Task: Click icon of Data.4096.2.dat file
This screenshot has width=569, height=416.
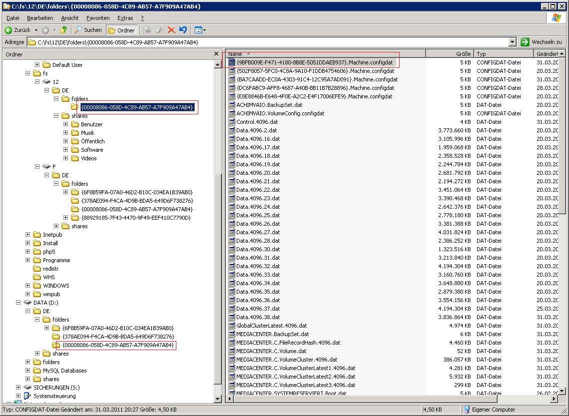Action: (x=232, y=130)
